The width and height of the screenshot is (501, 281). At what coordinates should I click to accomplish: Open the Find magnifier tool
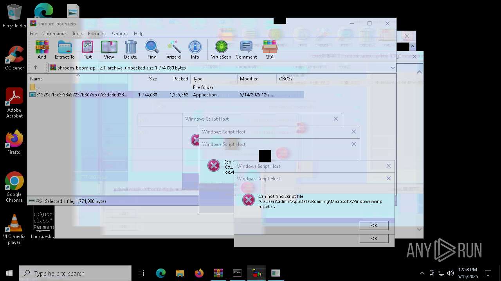[152, 50]
